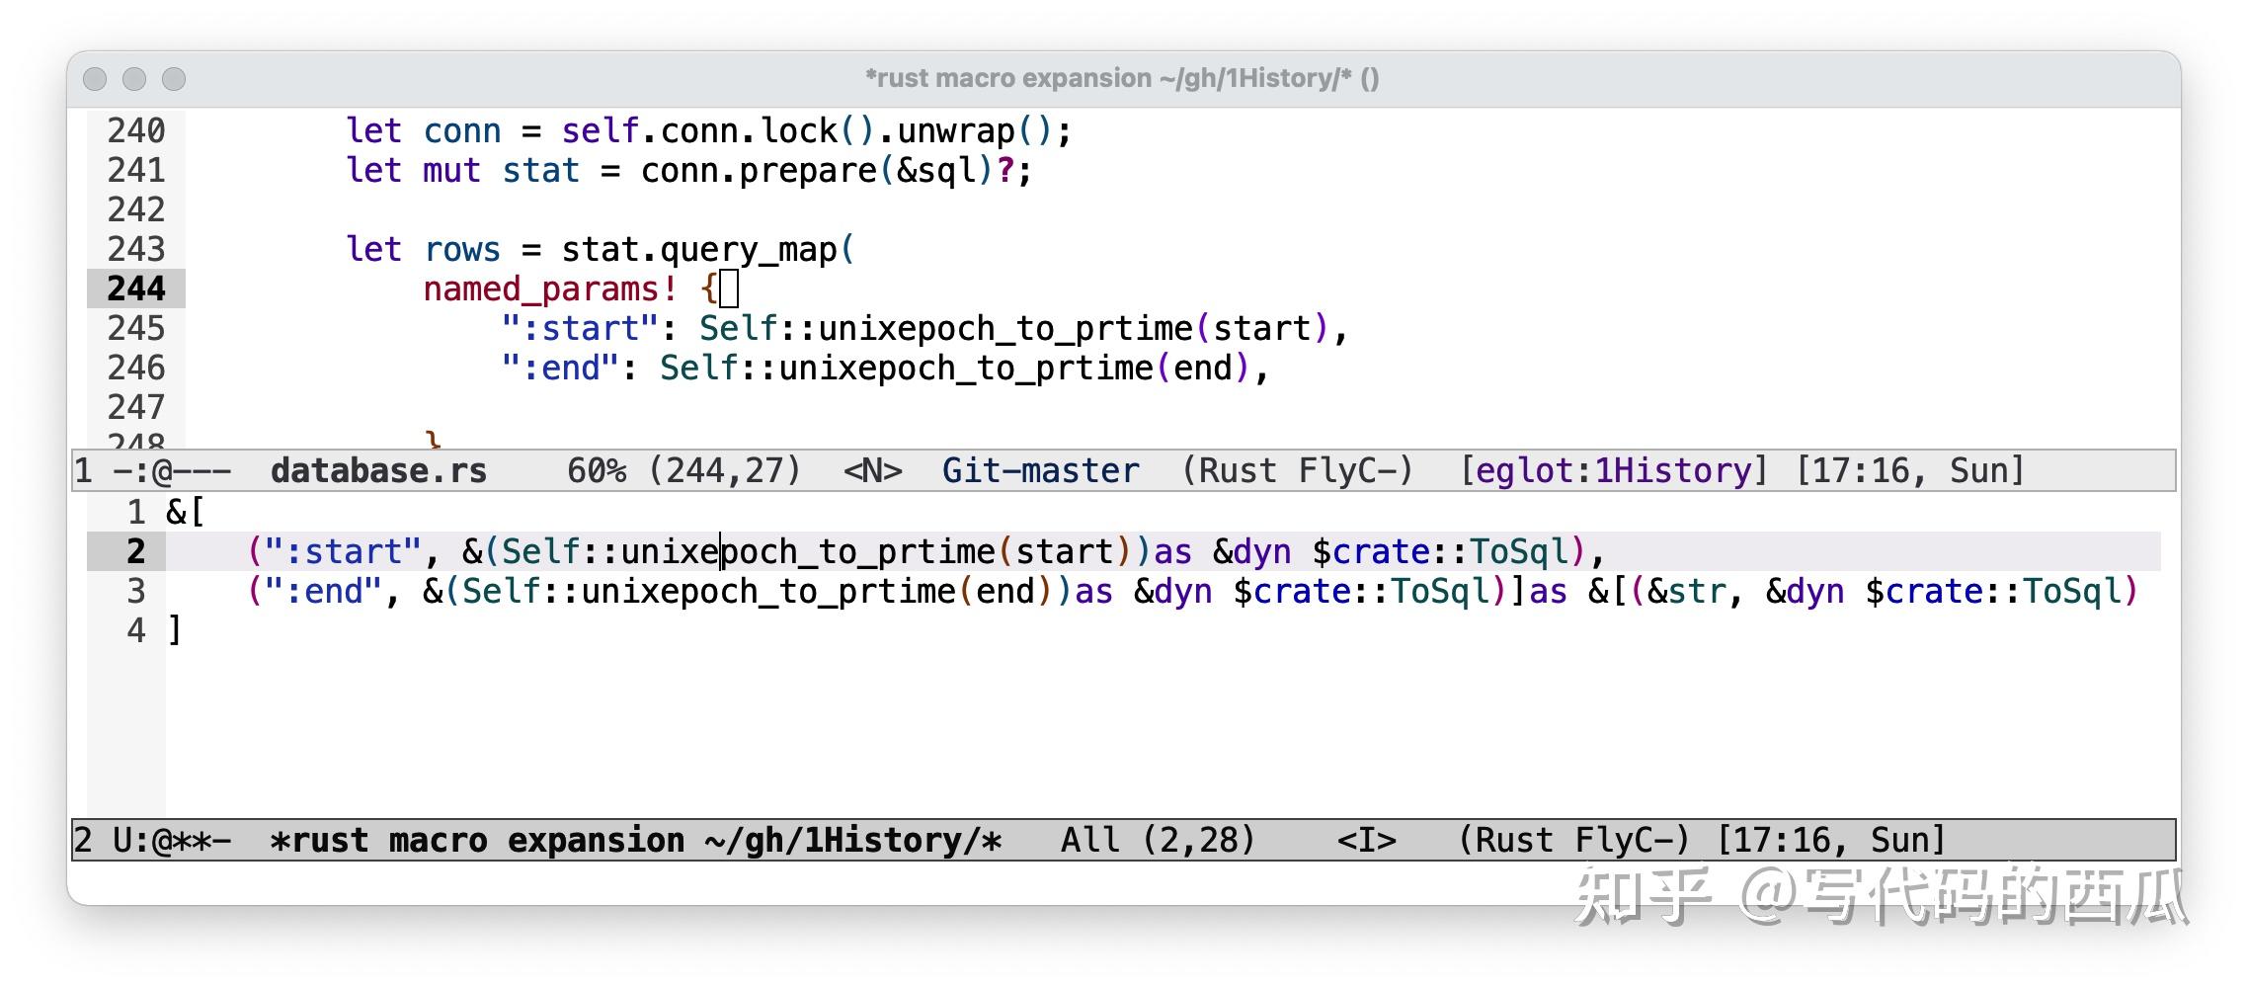Click ToSql on expansion line 2
The image size is (2248, 988).
point(1518,551)
